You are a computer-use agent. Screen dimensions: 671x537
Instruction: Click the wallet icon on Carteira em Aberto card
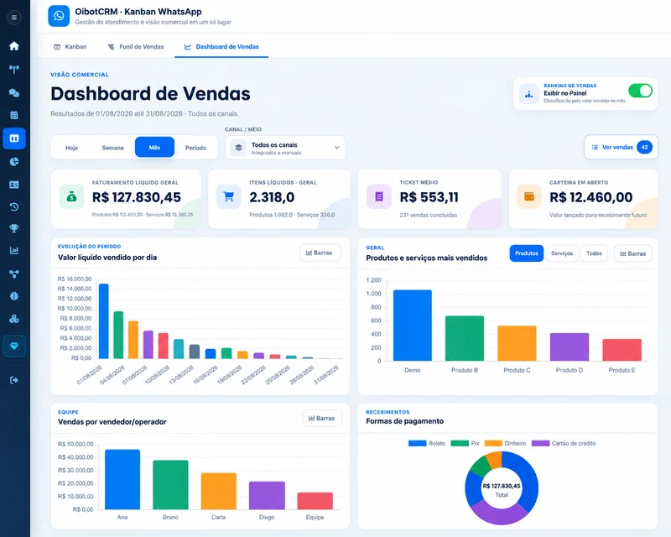click(x=529, y=196)
